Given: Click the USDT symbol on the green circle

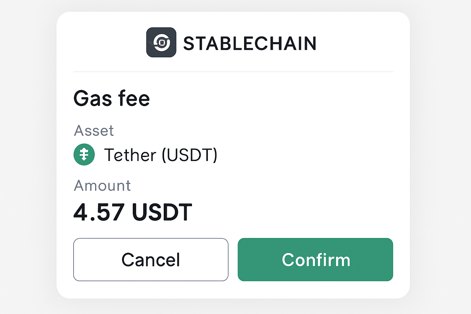Looking at the screenshot, I should pos(84,155).
